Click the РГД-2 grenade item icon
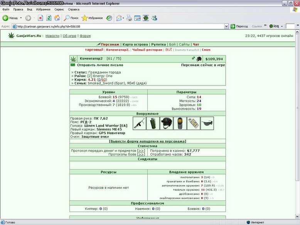The image size is (300, 225). tap(153, 123)
